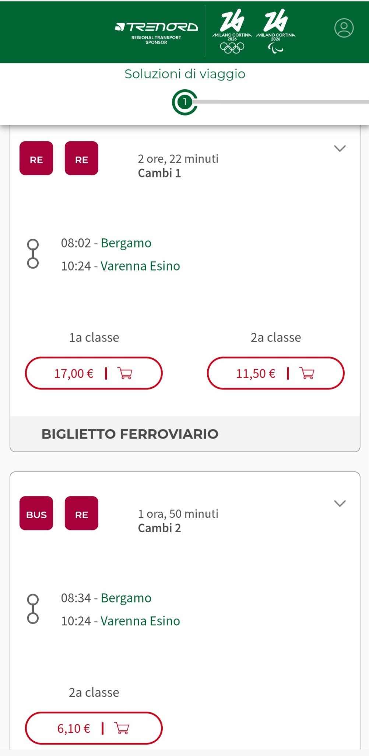Click the Milano Cortina 2026 Paralympic logo

[275, 31]
